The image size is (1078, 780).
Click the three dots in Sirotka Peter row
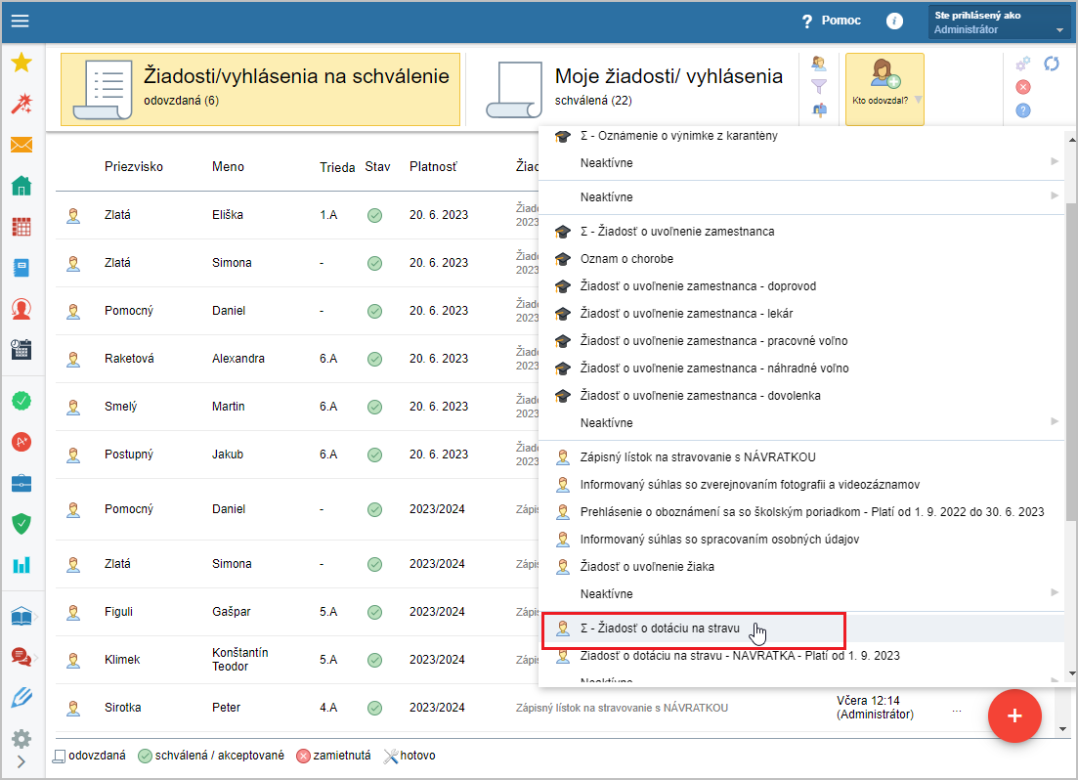956,709
